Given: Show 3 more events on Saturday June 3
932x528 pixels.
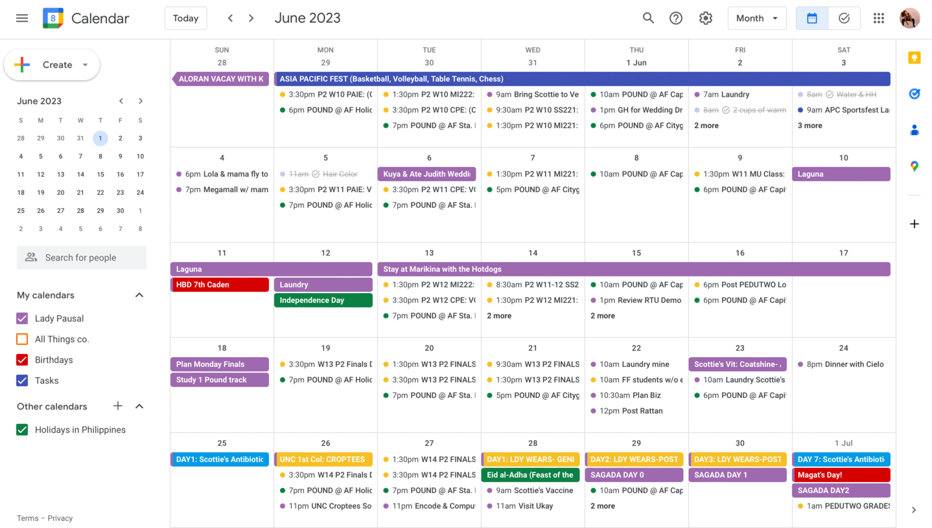Looking at the screenshot, I should [x=810, y=126].
